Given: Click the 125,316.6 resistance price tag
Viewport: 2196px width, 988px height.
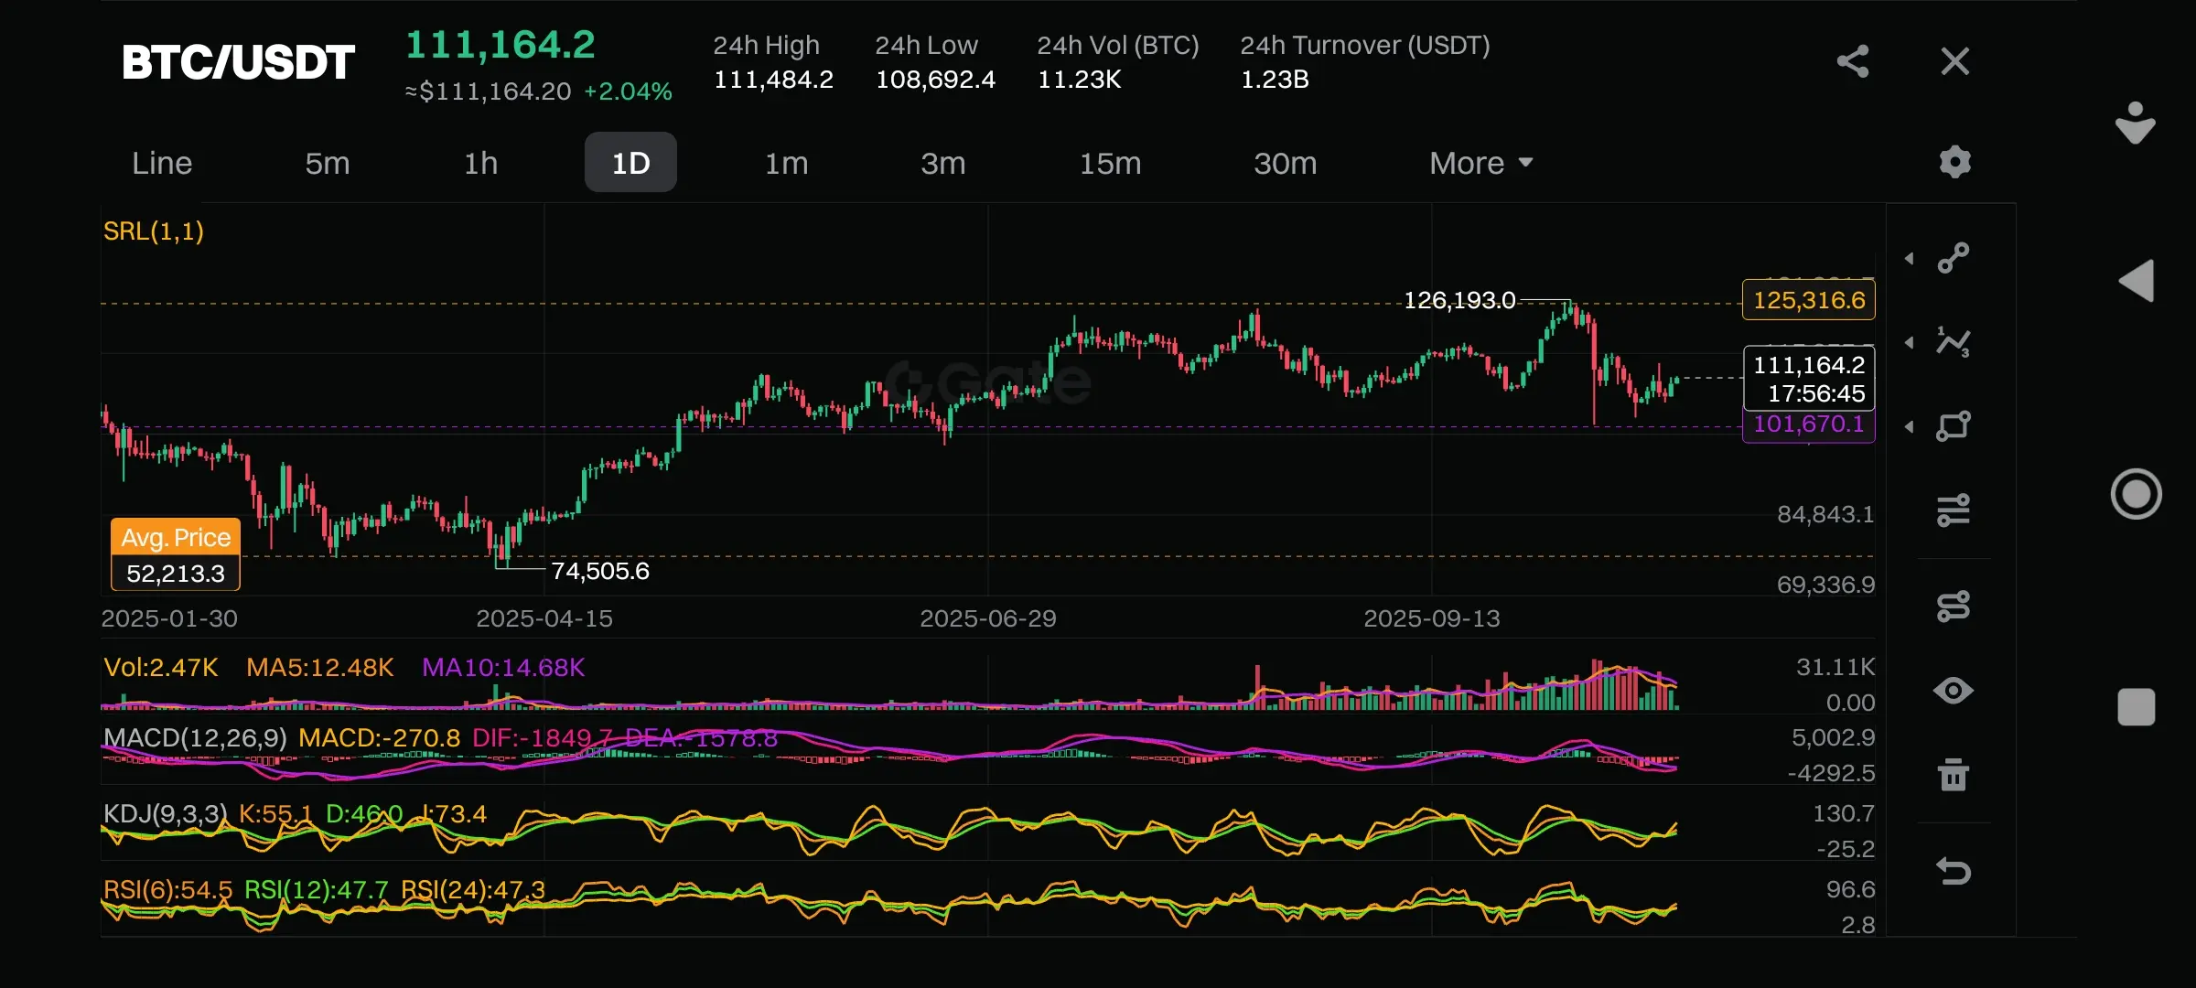Looking at the screenshot, I should point(1808,300).
